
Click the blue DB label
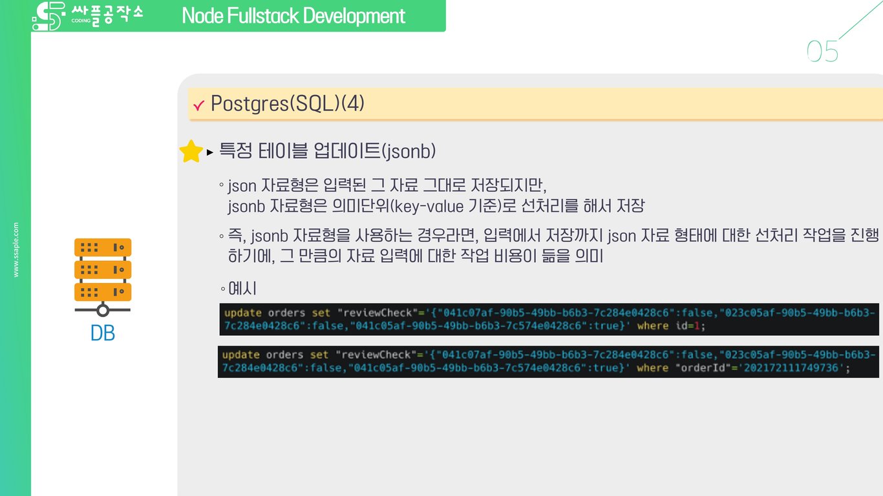pos(102,334)
